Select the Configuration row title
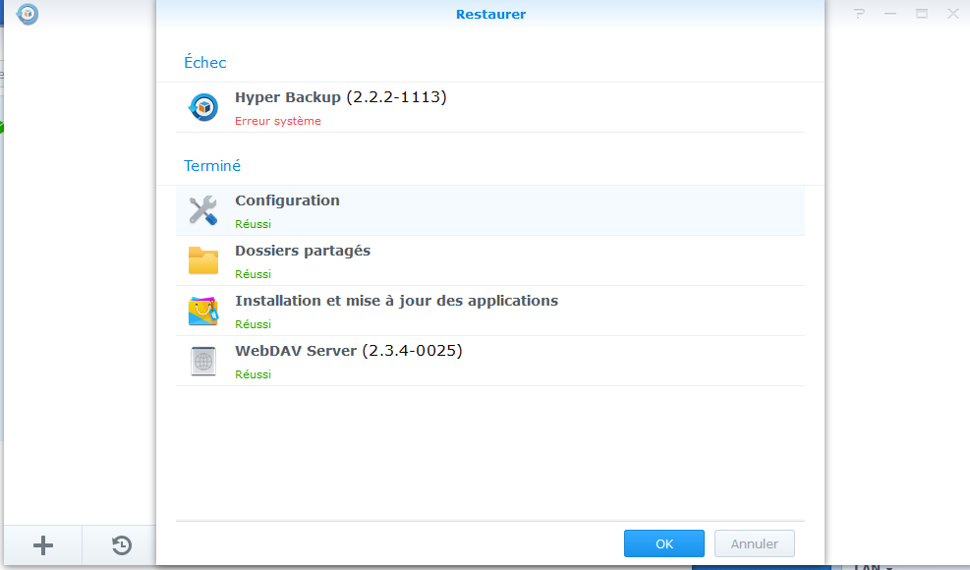This screenshot has height=570, width=970. (x=287, y=200)
